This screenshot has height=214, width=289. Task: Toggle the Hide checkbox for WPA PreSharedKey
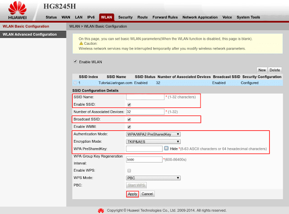pos(167,149)
